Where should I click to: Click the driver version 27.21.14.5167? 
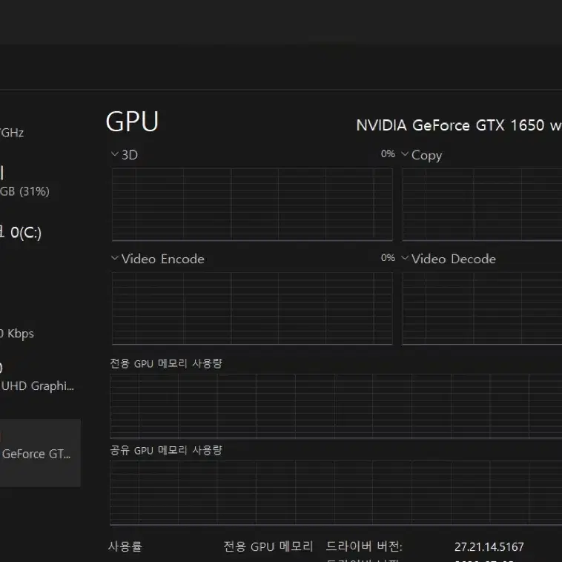coord(489,547)
